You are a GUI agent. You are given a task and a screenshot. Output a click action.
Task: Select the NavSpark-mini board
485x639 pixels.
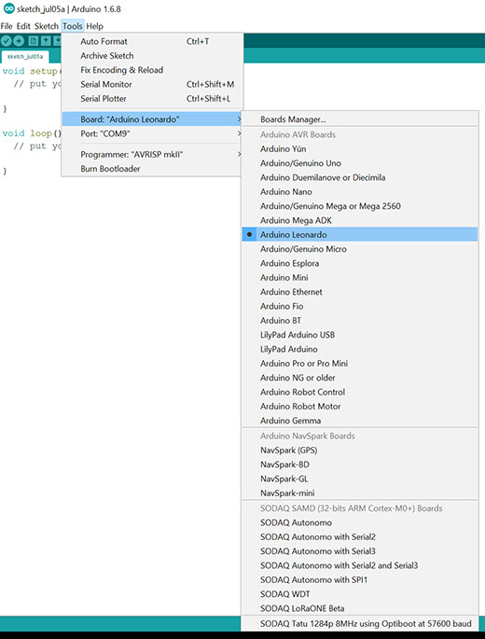click(360, 493)
